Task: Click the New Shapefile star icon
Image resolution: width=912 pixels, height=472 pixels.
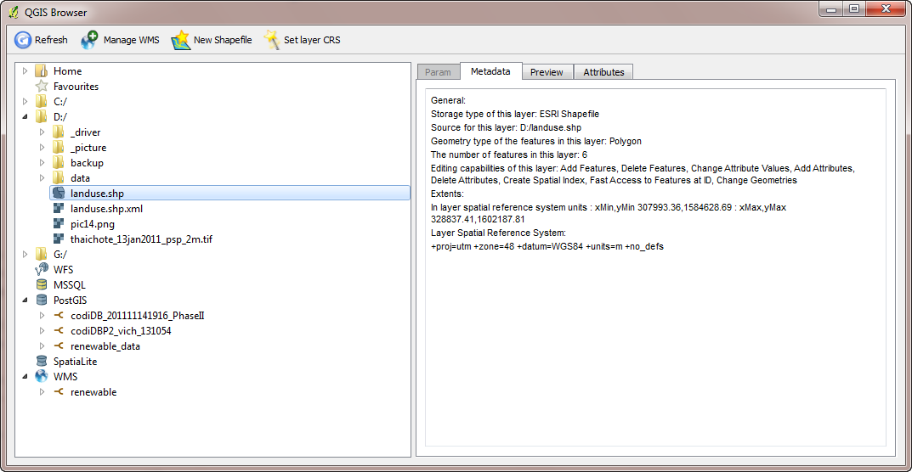Action: tap(181, 40)
